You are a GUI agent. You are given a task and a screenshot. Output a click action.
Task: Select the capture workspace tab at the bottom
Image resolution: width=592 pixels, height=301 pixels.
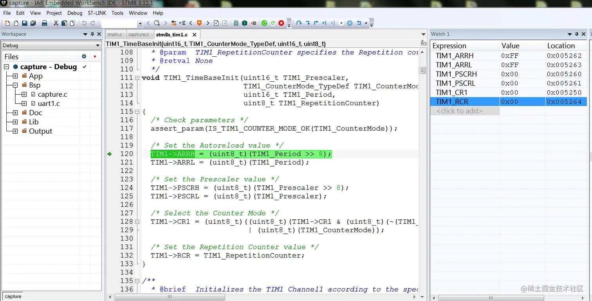coord(13,296)
